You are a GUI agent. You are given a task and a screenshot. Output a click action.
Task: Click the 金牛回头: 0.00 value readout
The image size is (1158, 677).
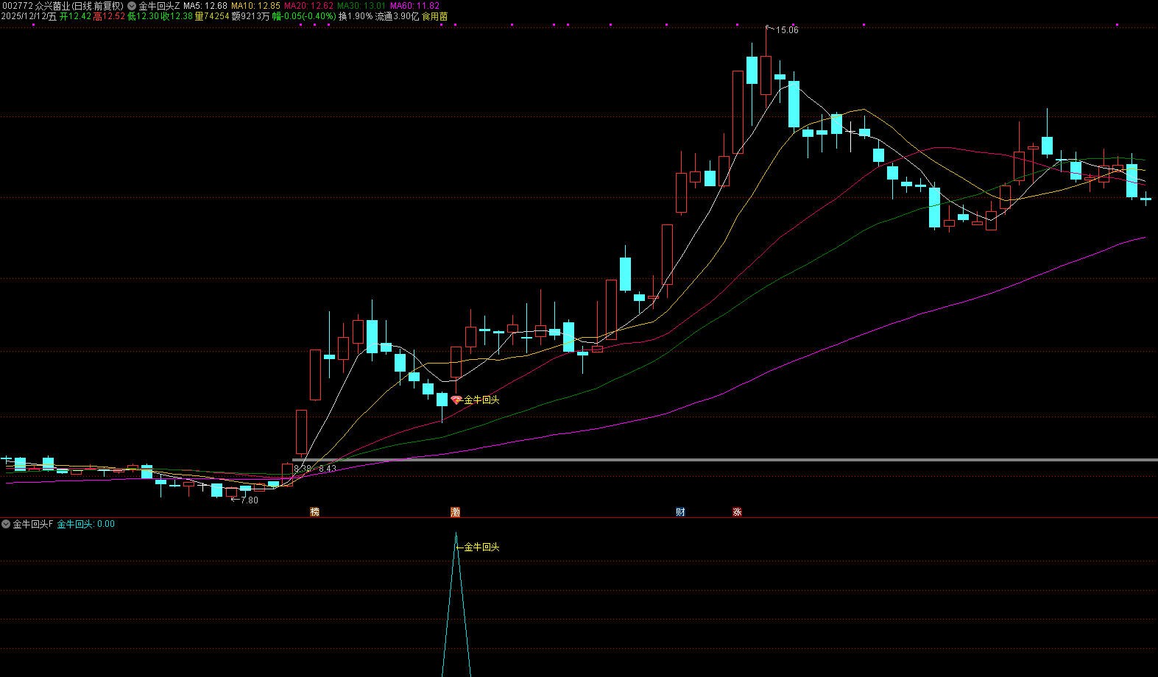tap(86, 524)
